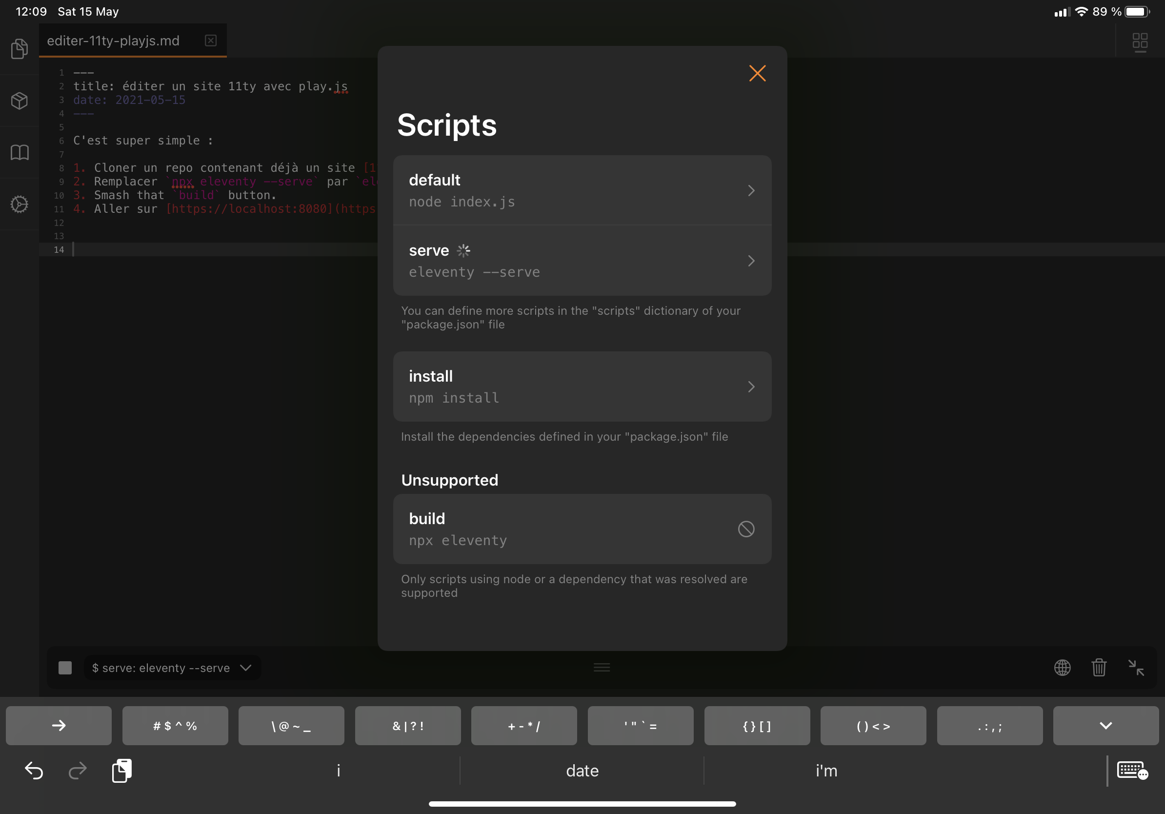Tap the keyboard toggle icon
1165x814 pixels.
point(1132,771)
